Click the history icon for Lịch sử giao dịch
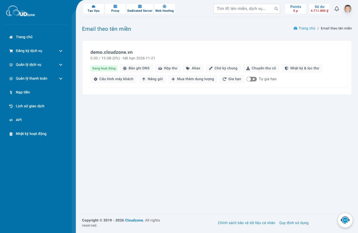358x233 pixels. (11, 106)
